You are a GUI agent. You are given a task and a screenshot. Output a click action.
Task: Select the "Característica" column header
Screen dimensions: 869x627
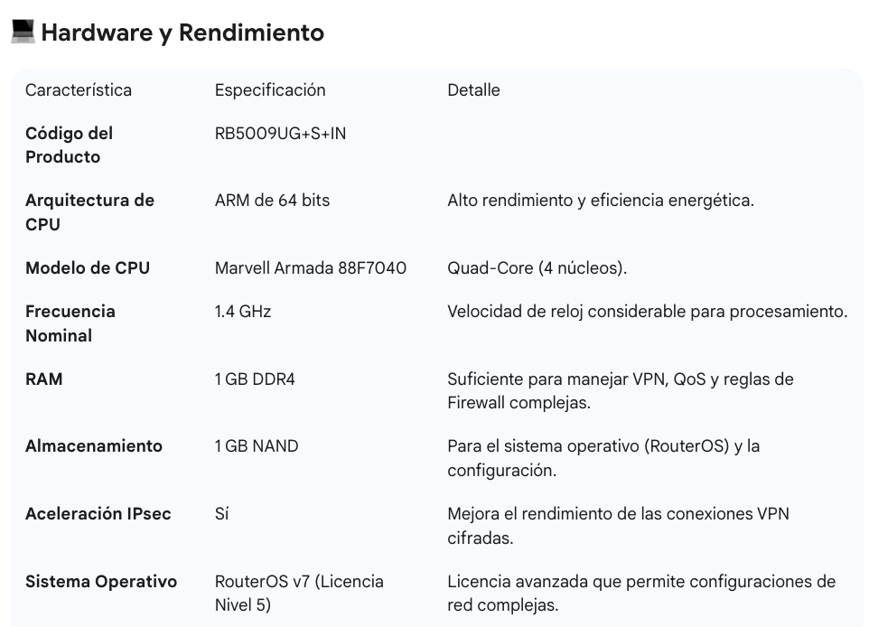coord(79,90)
